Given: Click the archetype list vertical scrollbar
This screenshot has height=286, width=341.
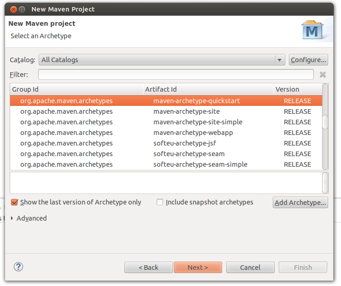Looking at the screenshot, I should [x=325, y=122].
